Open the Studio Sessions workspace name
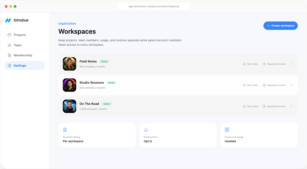This screenshot has height=169, width=307. (x=92, y=83)
